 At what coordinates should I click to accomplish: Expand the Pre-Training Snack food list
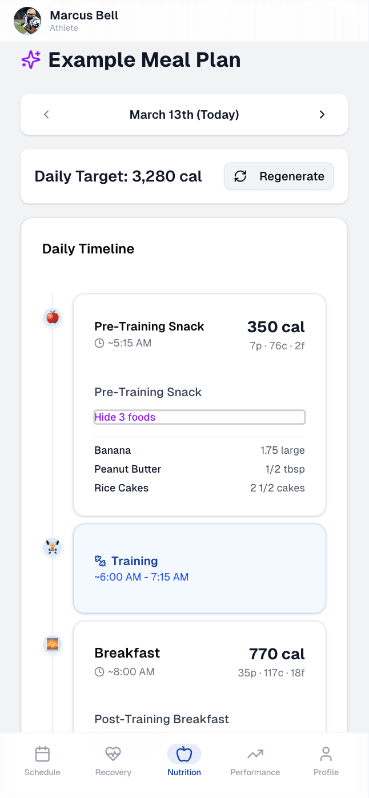(199, 417)
